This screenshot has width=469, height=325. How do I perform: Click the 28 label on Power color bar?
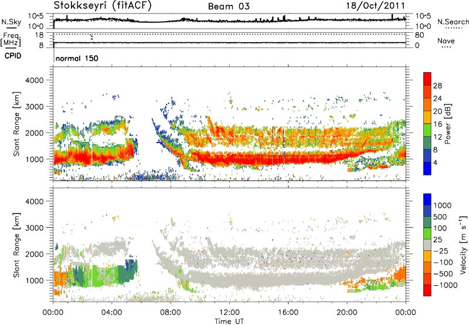pos(437,86)
